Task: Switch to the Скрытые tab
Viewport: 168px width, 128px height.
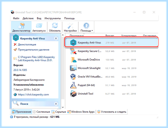Action: 59,112
